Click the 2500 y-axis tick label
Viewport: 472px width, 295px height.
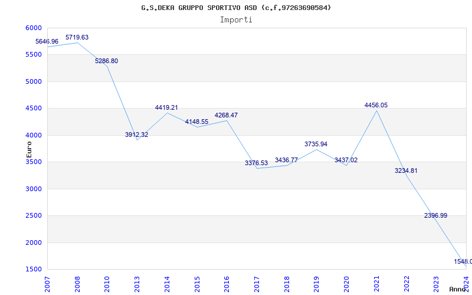34,215
